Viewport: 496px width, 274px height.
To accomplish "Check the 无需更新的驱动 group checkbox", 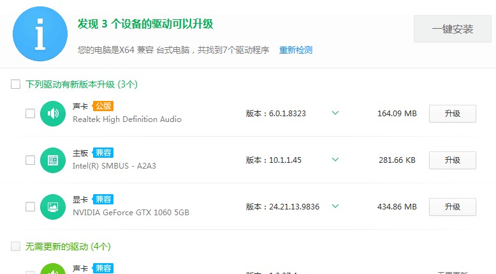I will [x=16, y=247].
